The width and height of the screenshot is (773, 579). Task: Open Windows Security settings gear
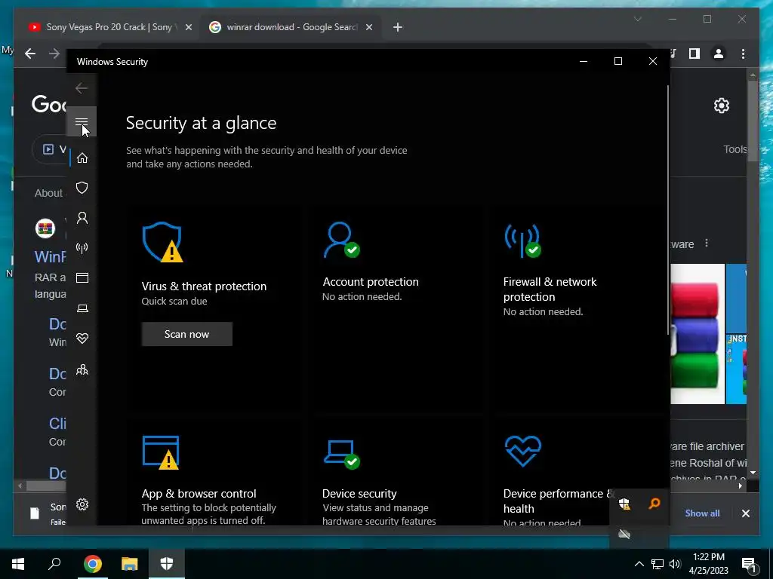click(x=82, y=504)
